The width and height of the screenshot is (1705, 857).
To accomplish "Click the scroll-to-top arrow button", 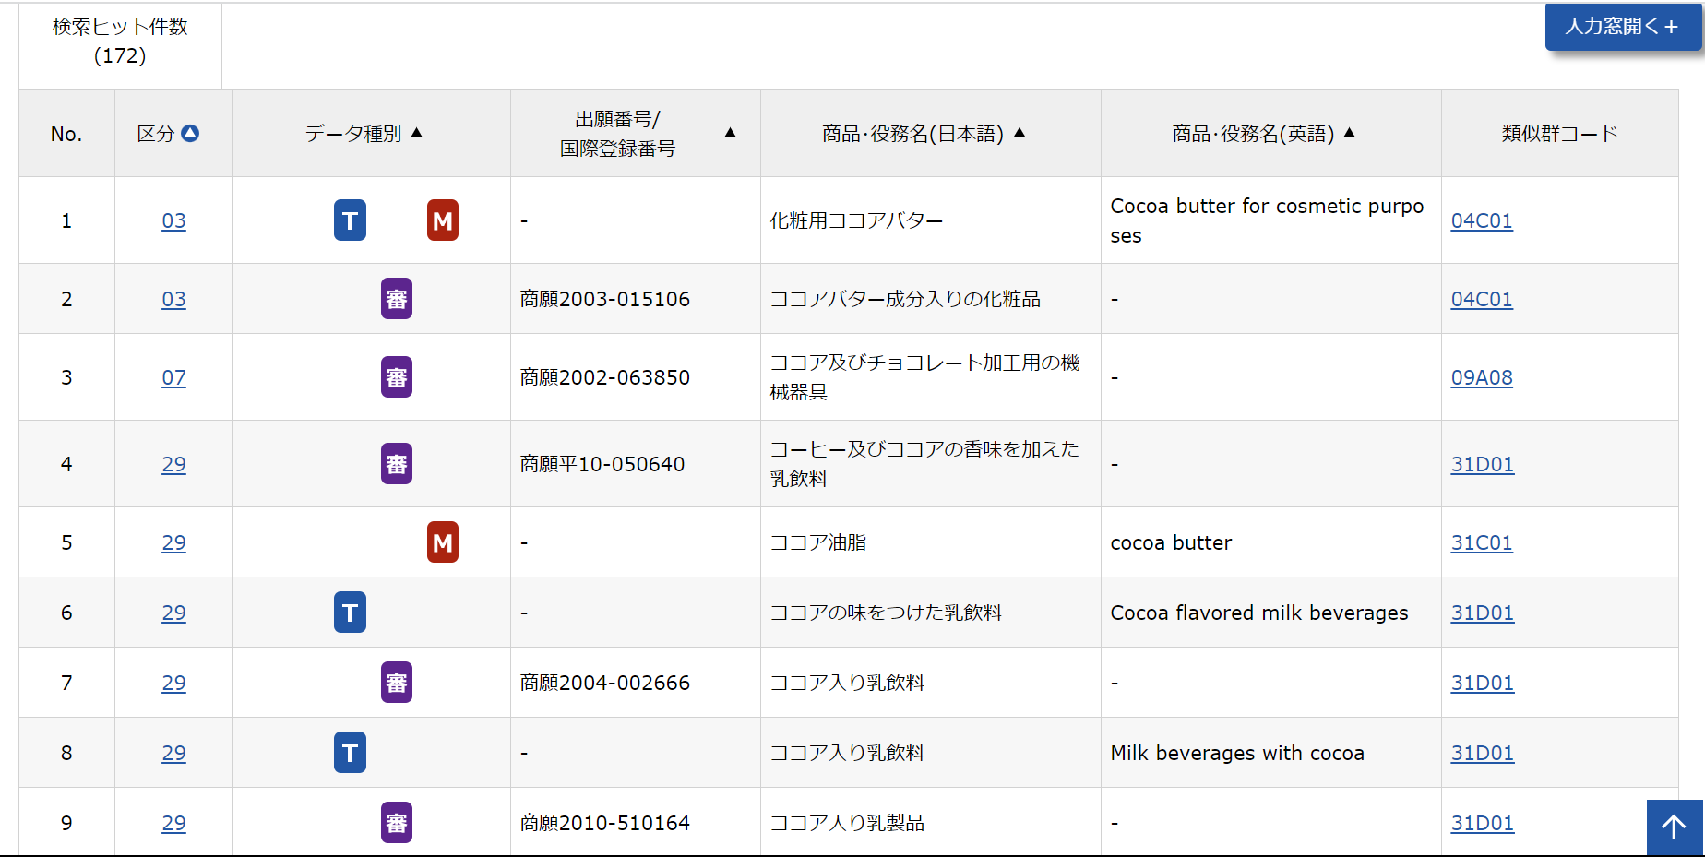I will pyautogui.click(x=1675, y=827).
